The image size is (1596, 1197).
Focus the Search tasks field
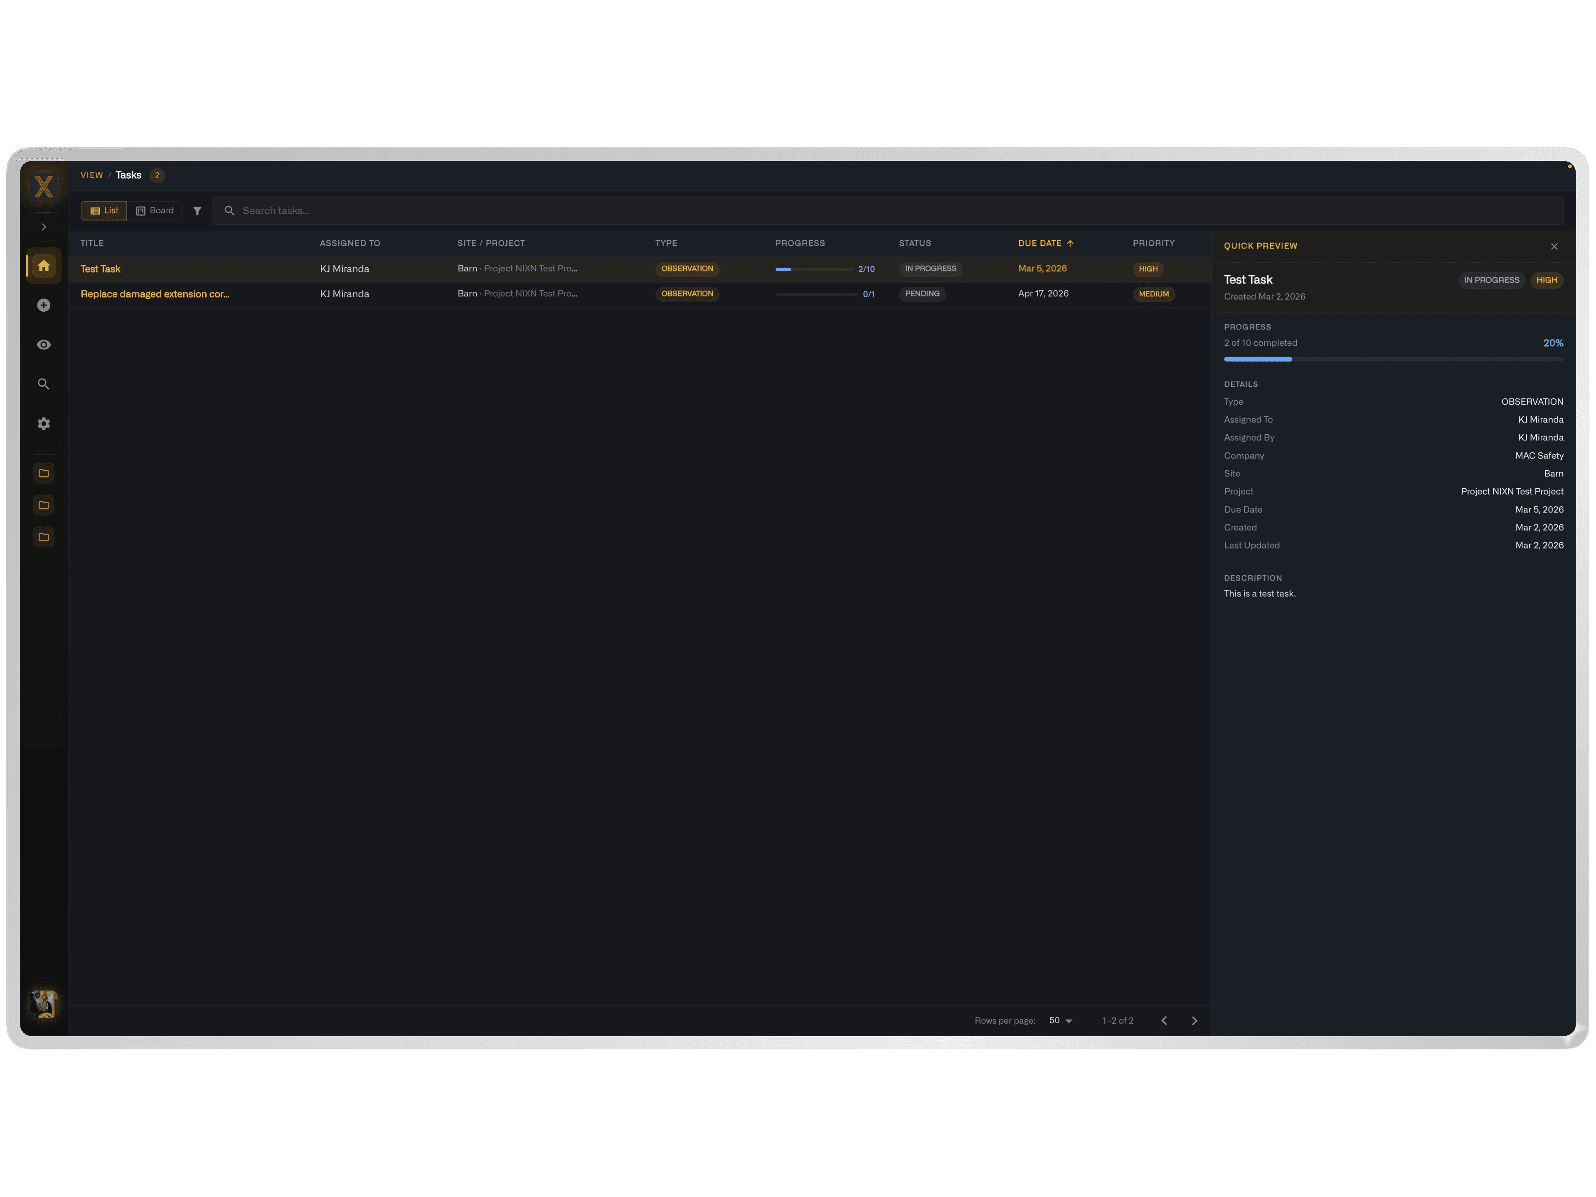(x=887, y=211)
